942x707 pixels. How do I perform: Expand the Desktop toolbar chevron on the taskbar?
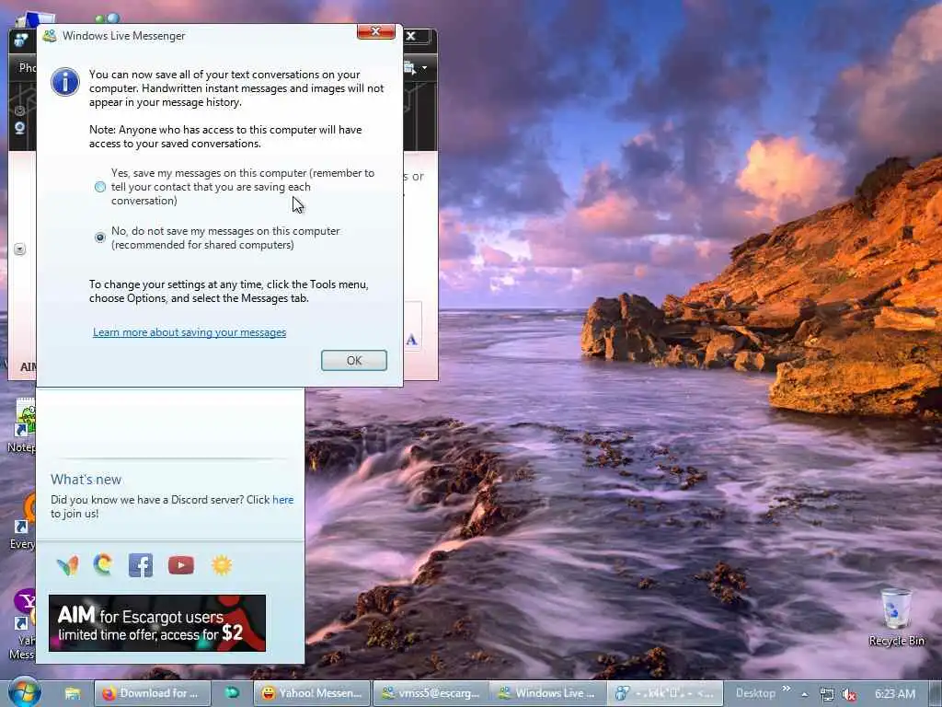pos(787,689)
